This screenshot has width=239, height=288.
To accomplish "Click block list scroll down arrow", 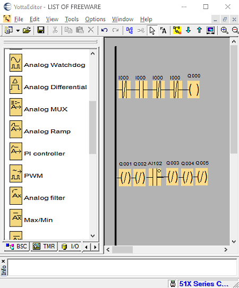I will 93,235.
